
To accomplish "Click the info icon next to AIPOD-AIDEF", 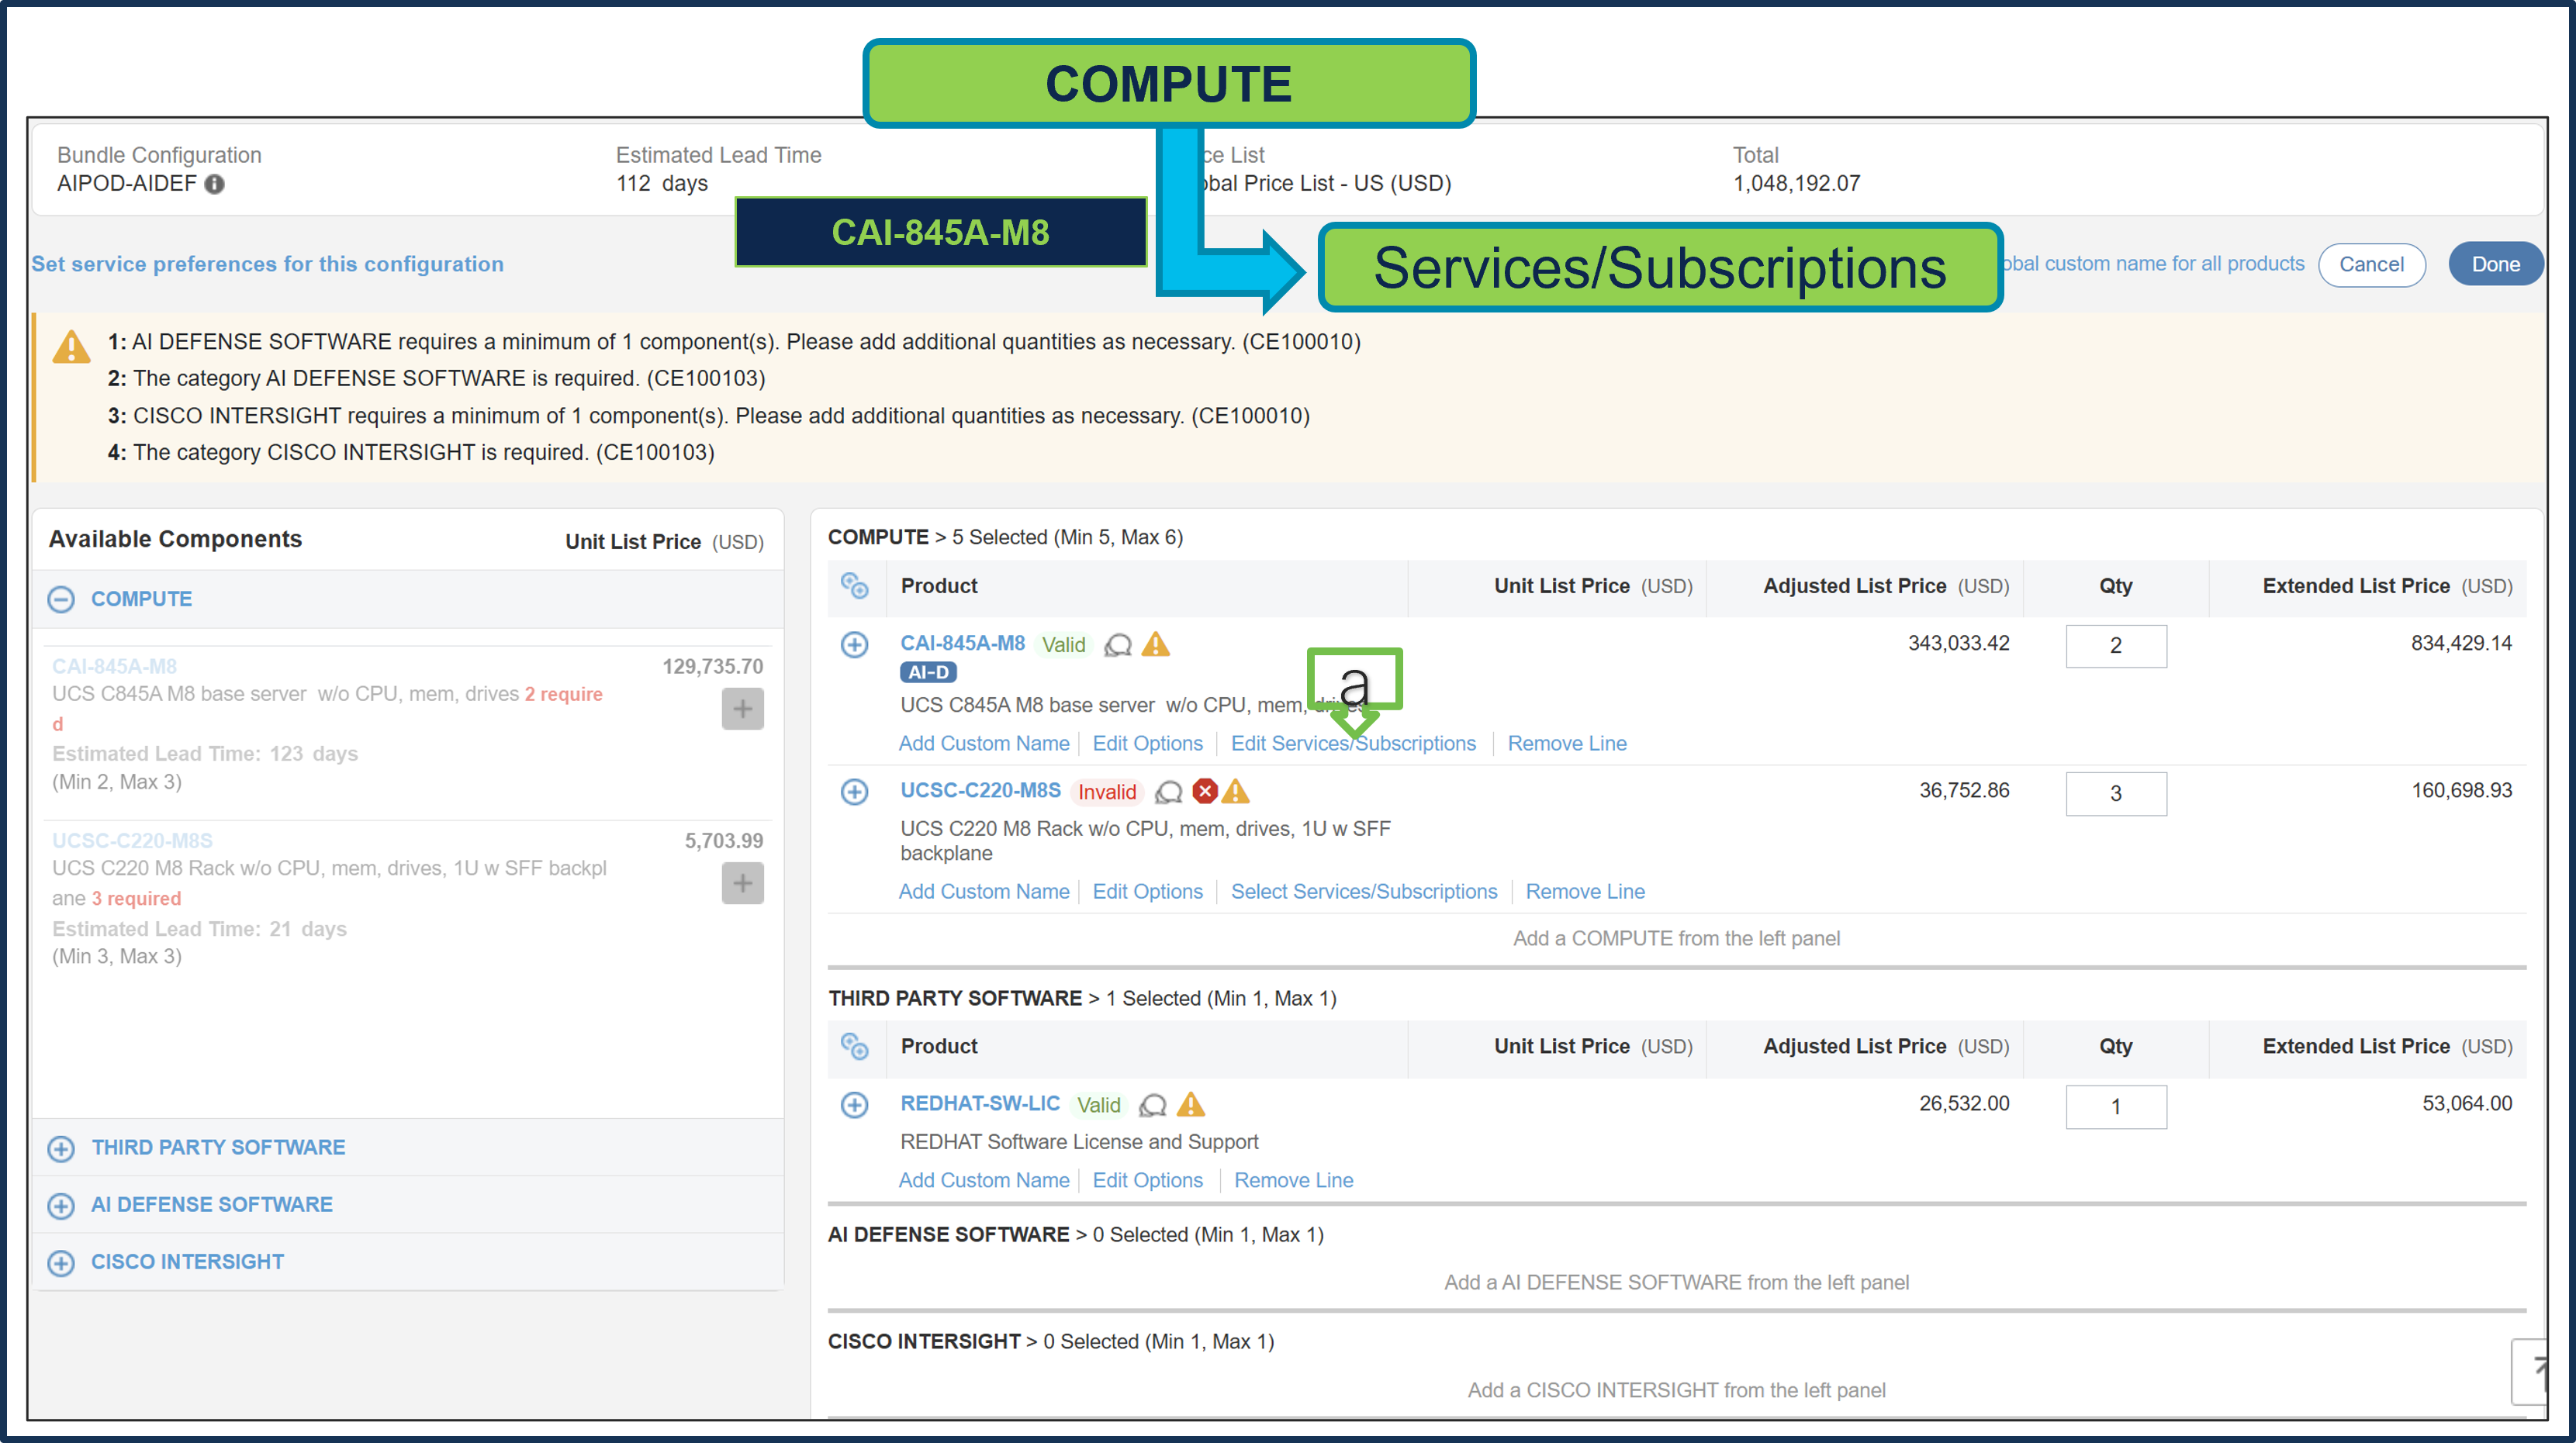I will tap(216, 184).
